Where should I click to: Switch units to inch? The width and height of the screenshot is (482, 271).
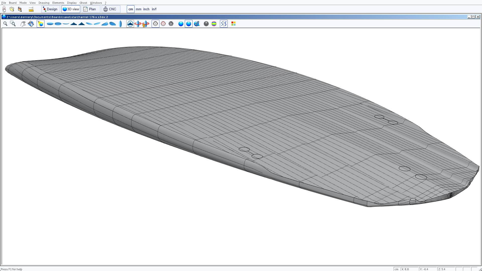point(146,9)
